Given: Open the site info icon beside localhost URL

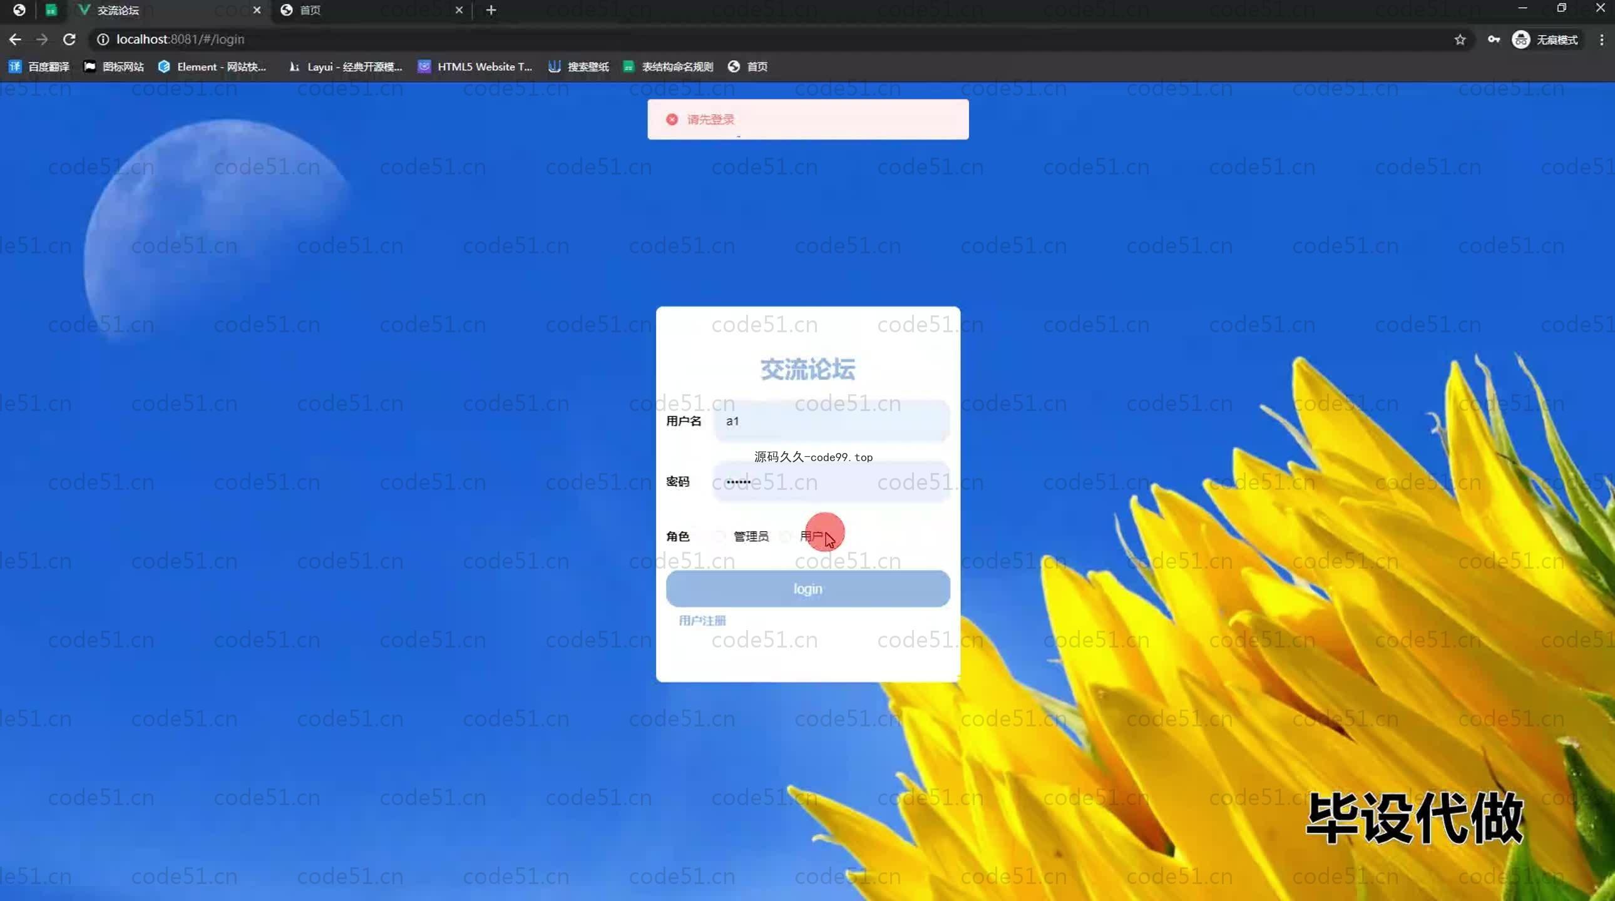Looking at the screenshot, I should pos(103,39).
